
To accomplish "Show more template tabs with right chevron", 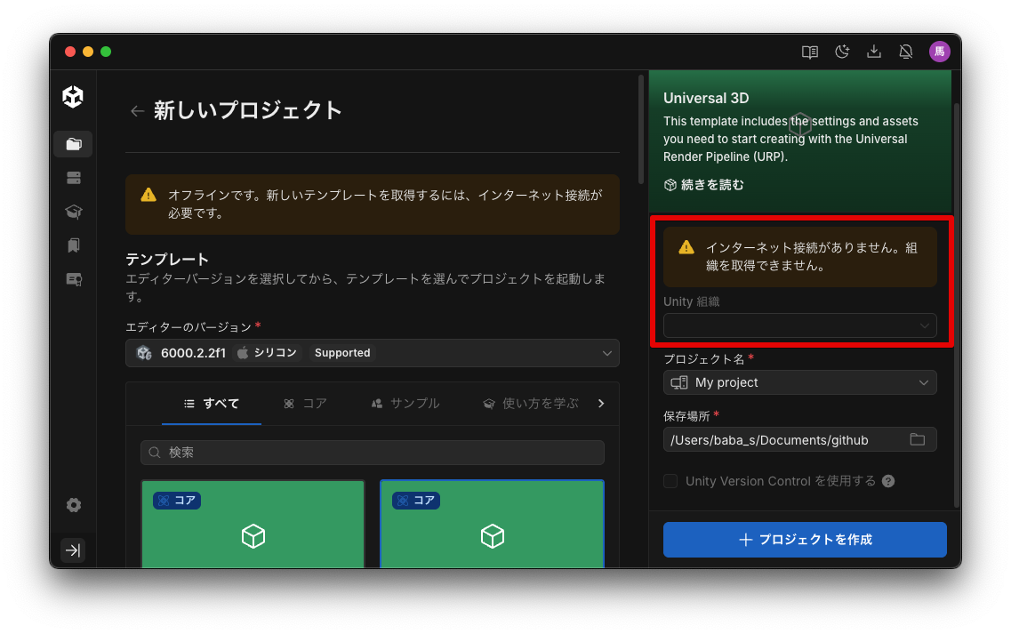I will tap(601, 404).
